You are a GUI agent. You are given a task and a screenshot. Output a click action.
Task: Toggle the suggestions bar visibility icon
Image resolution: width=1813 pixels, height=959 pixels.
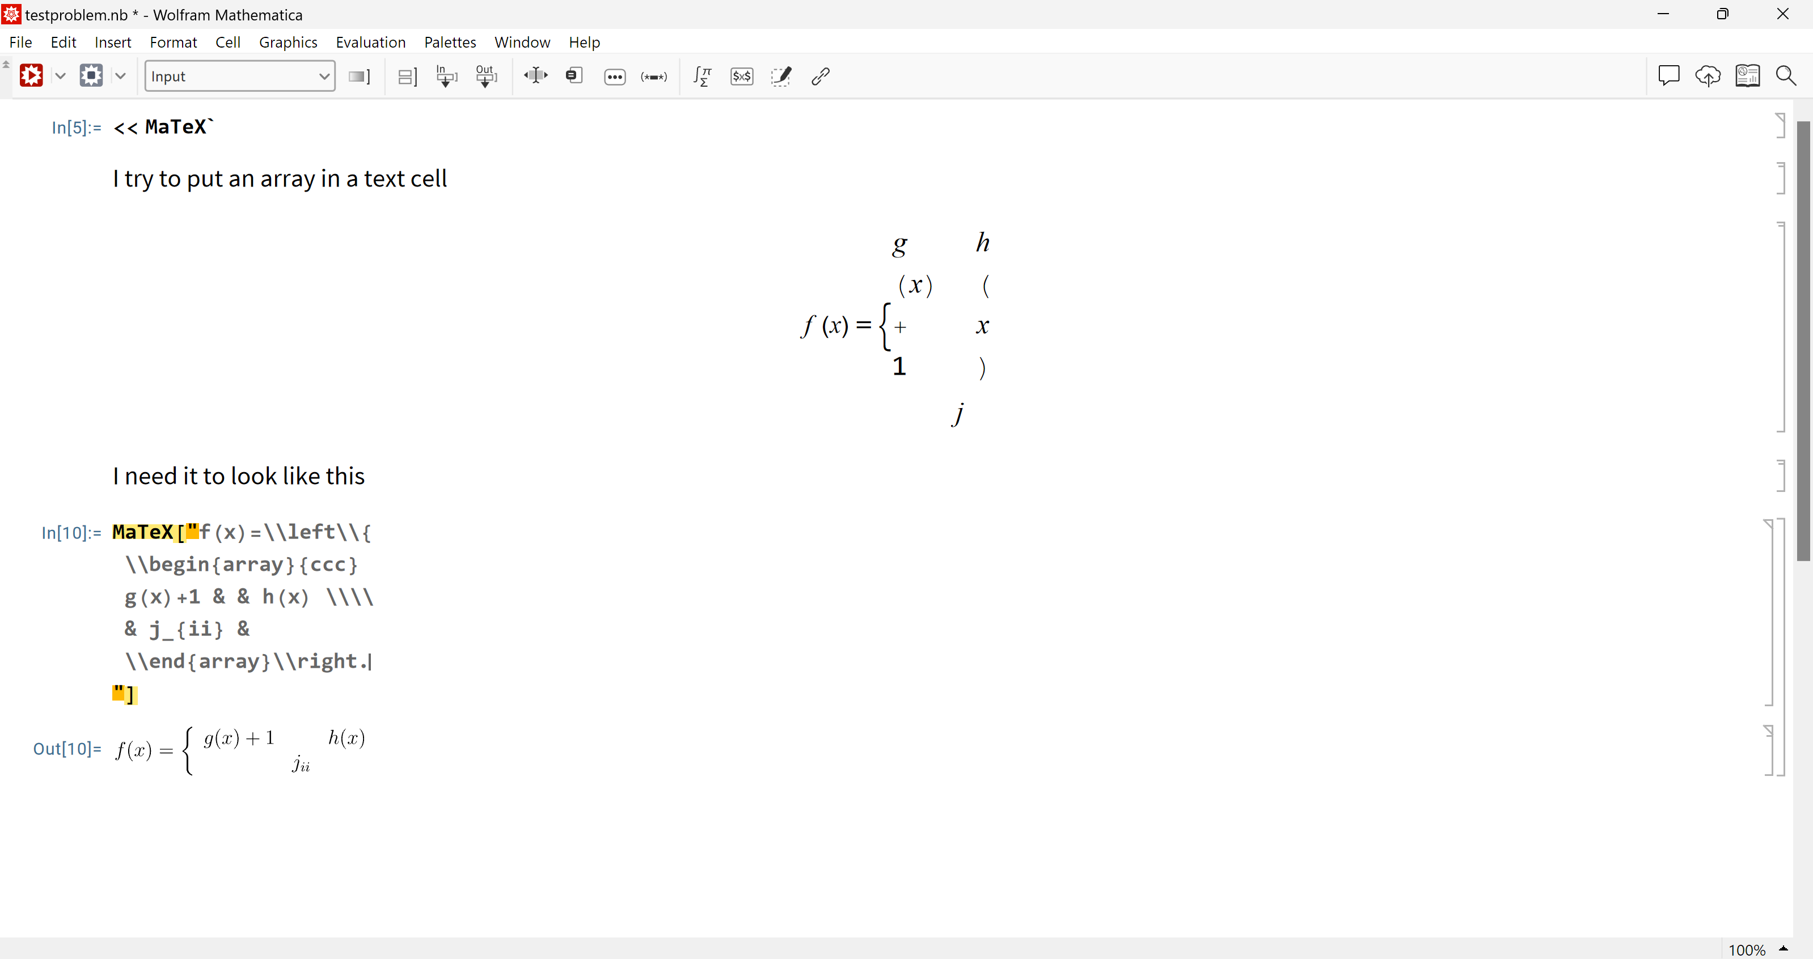tap(1669, 75)
